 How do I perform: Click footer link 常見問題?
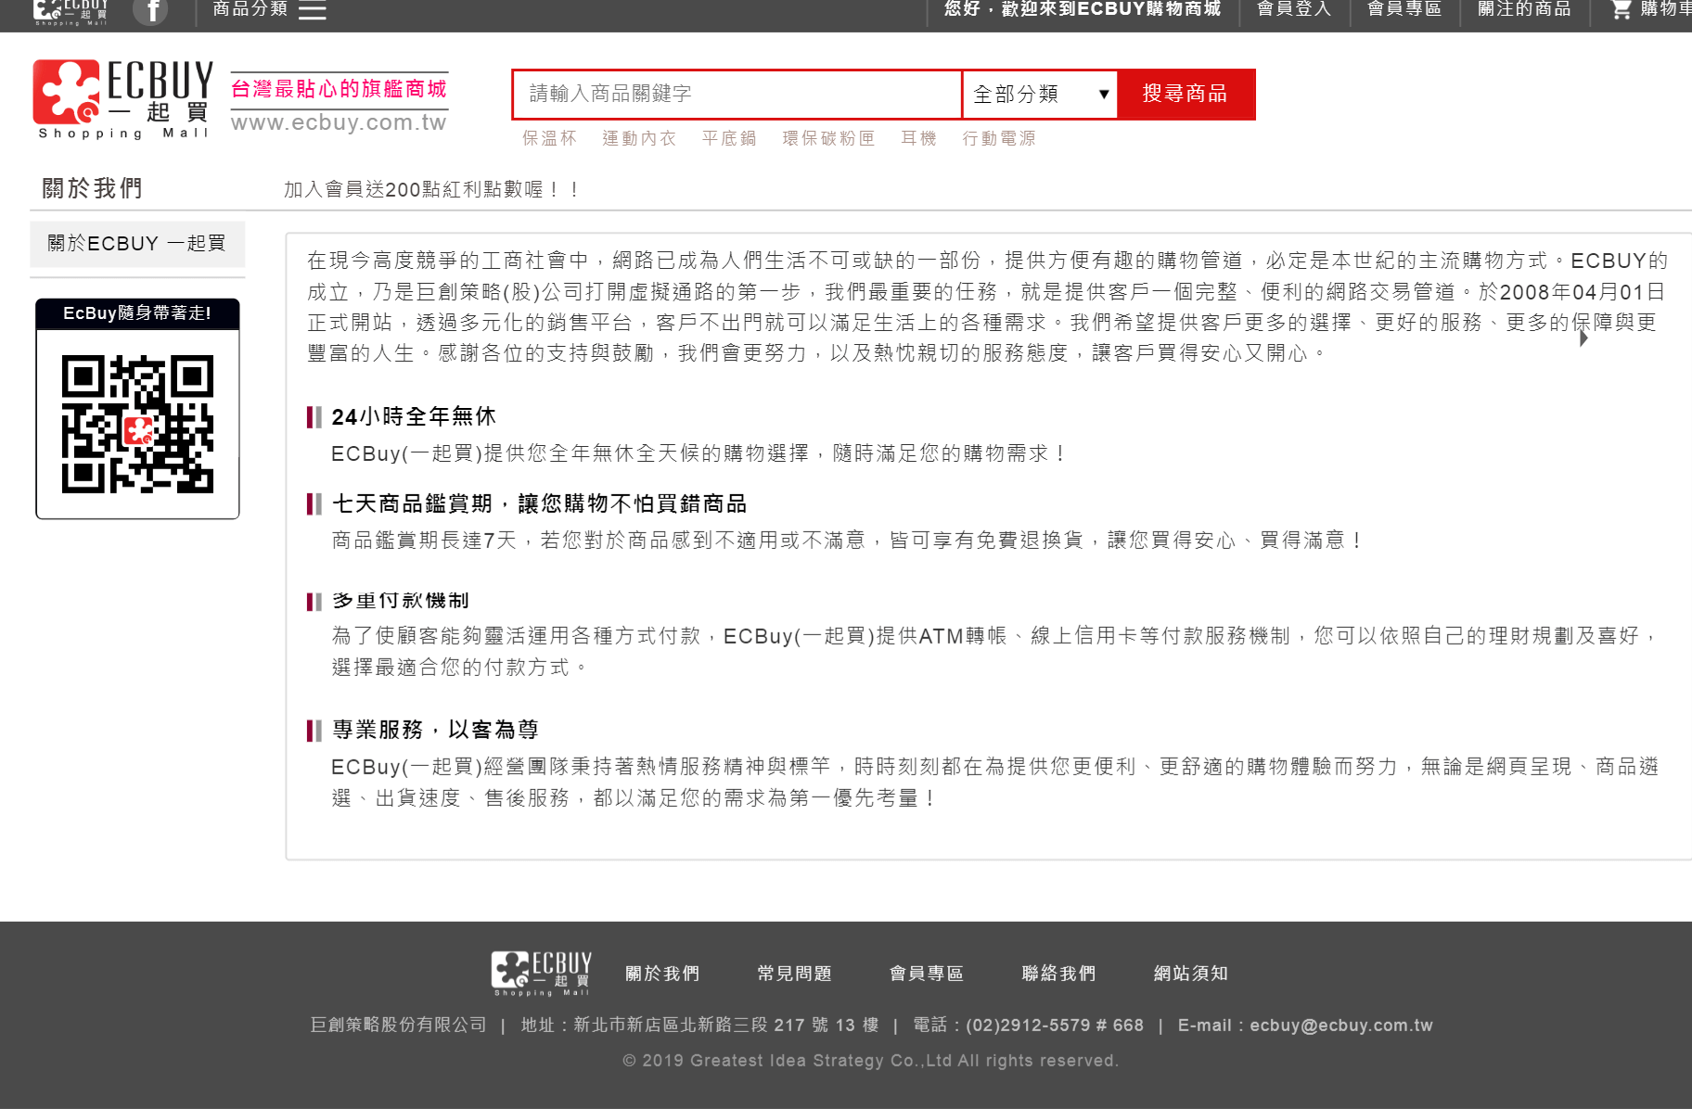pos(794,974)
